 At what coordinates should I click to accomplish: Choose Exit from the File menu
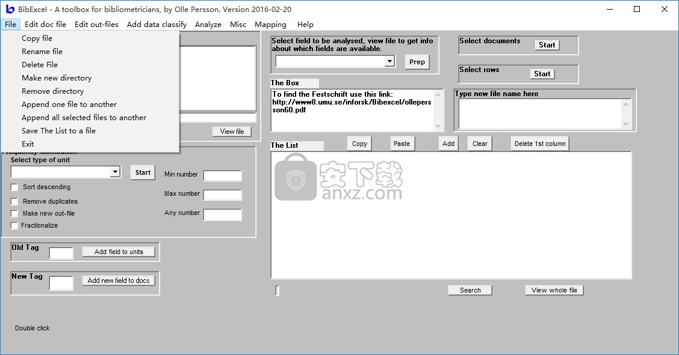point(90,144)
